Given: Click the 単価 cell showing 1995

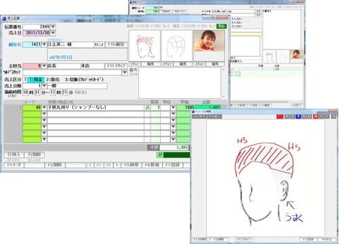Looking at the screenshot, I should tap(185, 107).
